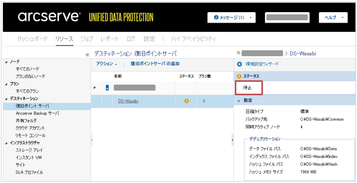
Task: Select リモート コンソール in tree
Action: (x=30, y=136)
